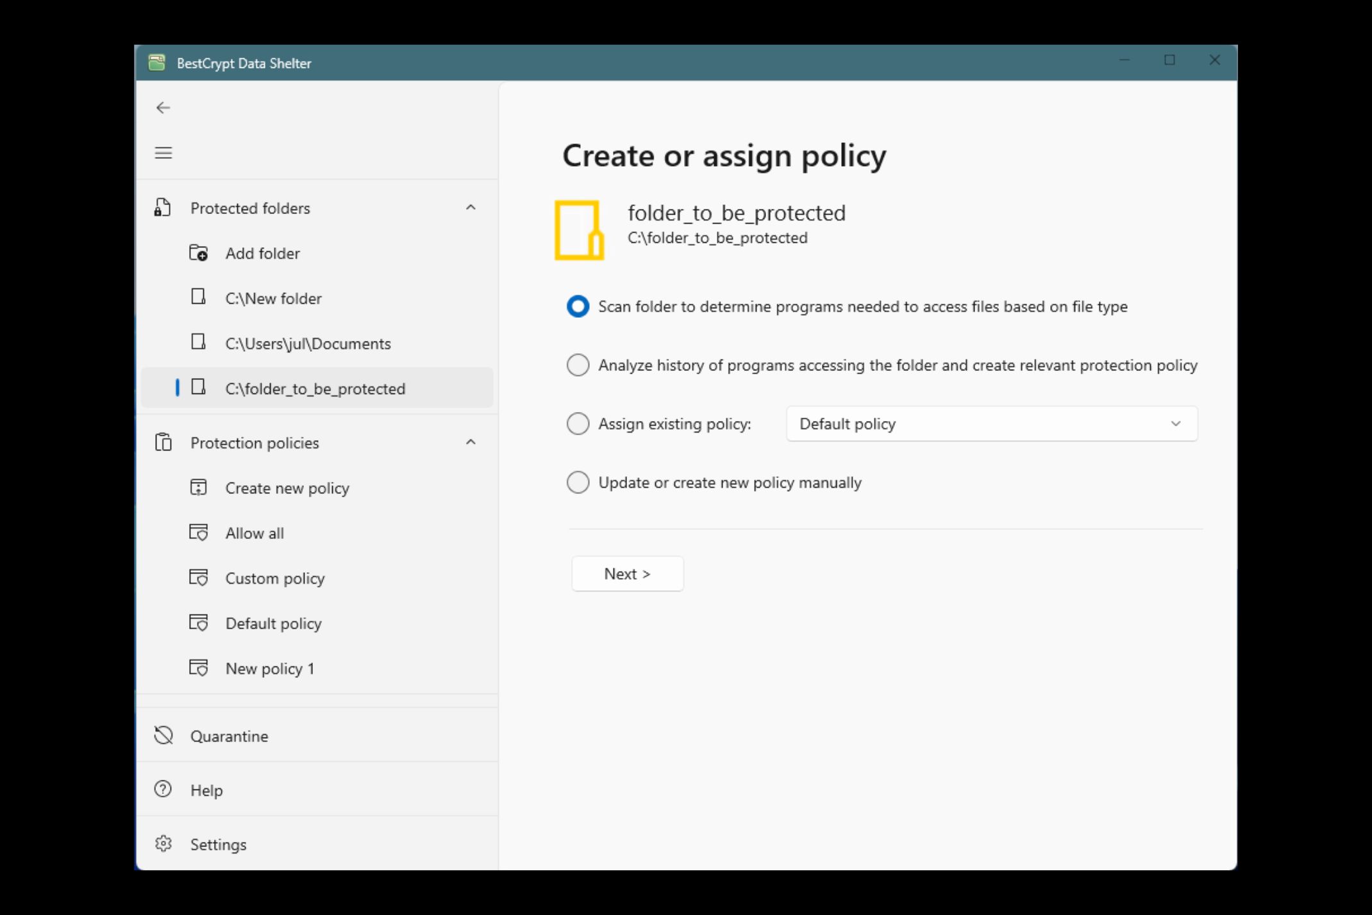
Task: Select analyze history of programs option
Action: (x=575, y=365)
